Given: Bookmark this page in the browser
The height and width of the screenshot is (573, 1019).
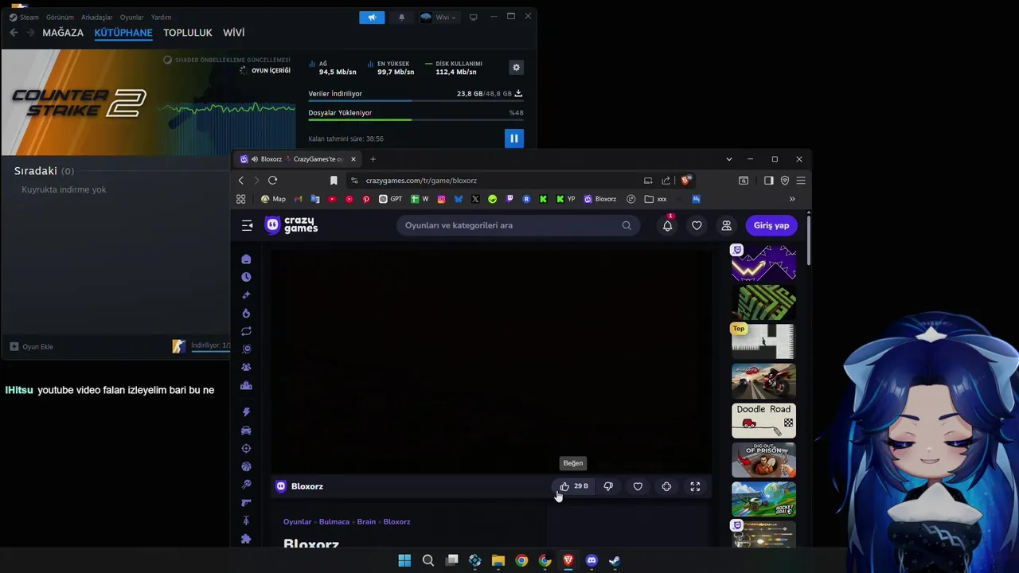Looking at the screenshot, I should pos(334,181).
